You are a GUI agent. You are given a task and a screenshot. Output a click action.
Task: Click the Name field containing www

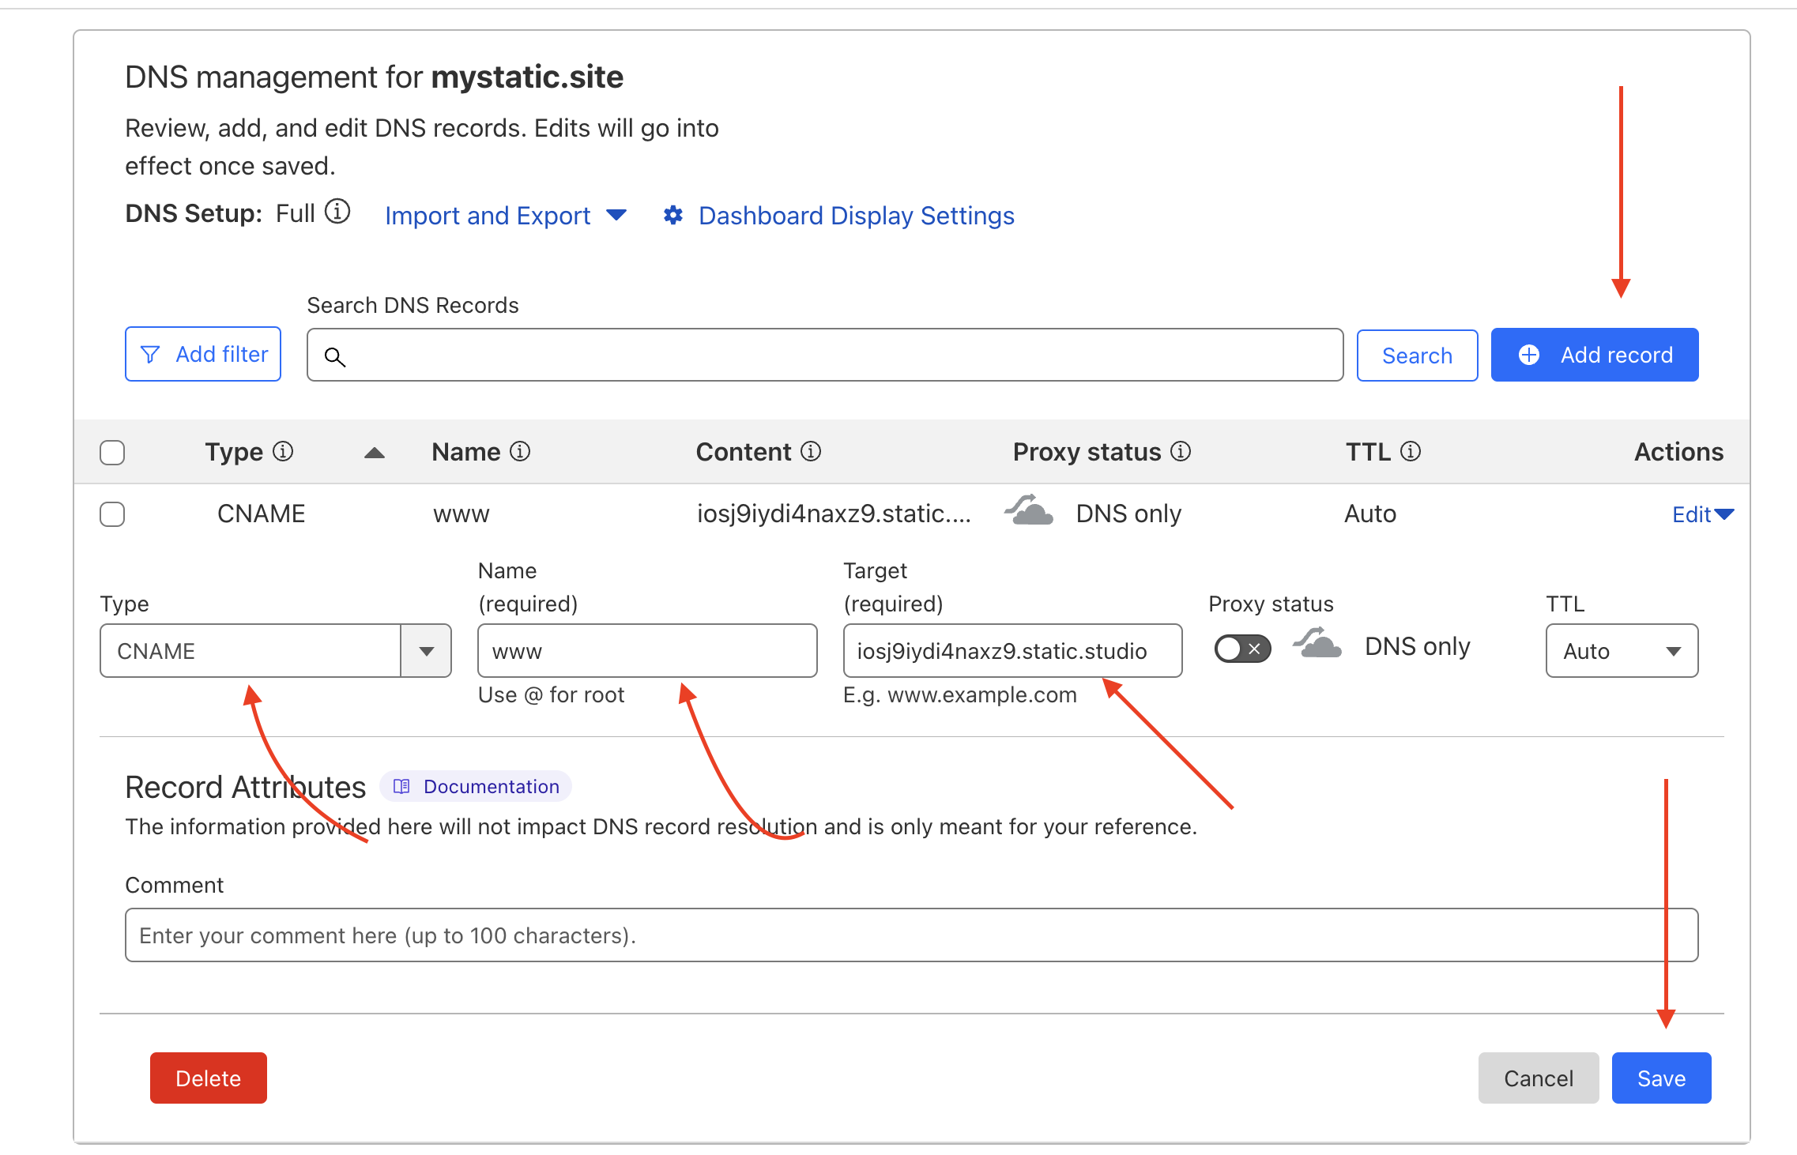(647, 651)
